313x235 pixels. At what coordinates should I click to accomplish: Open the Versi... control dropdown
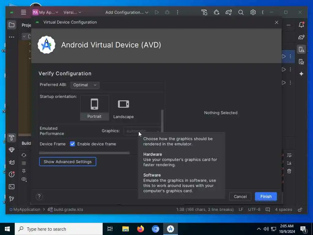[72, 12]
